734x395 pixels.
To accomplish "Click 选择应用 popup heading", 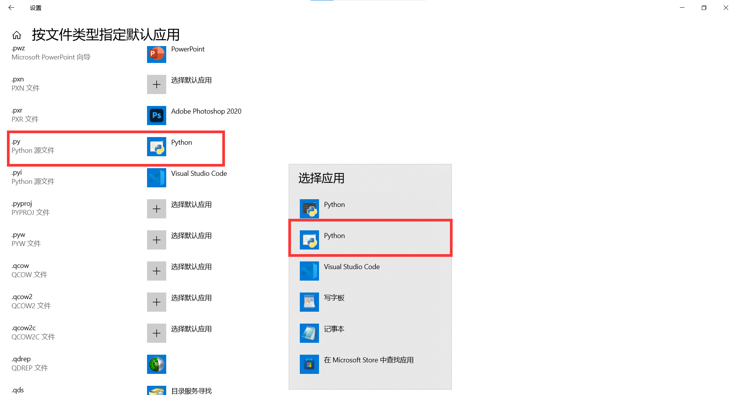I will pos(321,178).
